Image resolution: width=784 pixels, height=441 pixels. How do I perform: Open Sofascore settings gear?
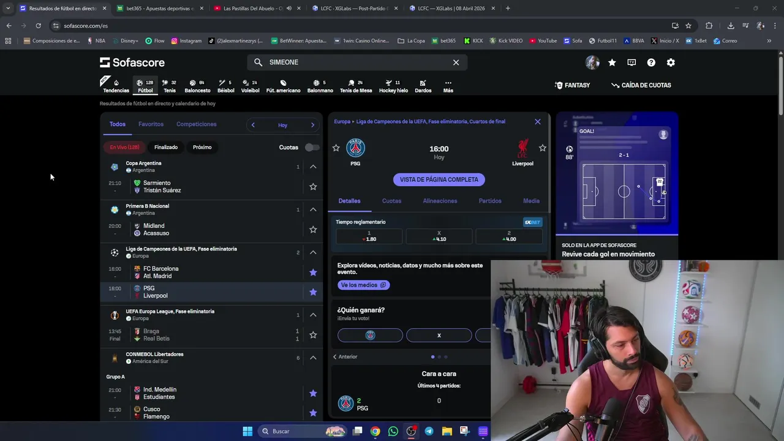[x=671, y=62]
